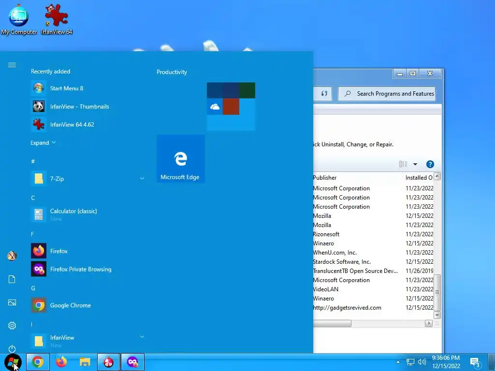The width and height of the screenshot is (495, 371).
Task: Open IrfanView - Thumbnails app entry
Action: (x=88, y=107)
